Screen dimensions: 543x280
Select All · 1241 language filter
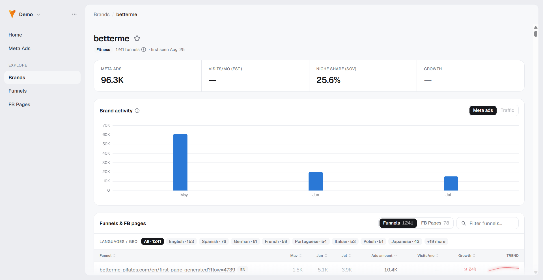click(x=152, y=241)
